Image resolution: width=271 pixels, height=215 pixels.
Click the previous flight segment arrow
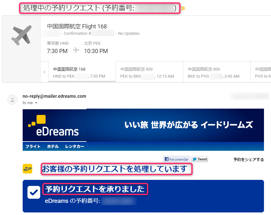[44, 72]
